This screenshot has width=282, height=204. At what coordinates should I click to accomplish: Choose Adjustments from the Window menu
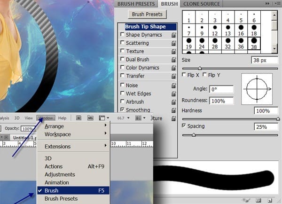click(x=73, y=174)
